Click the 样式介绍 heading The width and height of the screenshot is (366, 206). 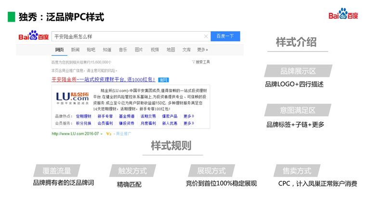tap(296, 42)
